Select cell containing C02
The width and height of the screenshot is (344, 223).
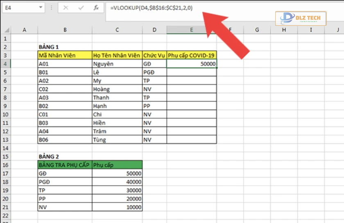(x=65, y=89)
